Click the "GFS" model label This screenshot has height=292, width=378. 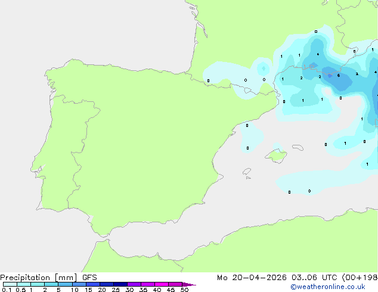89,278
